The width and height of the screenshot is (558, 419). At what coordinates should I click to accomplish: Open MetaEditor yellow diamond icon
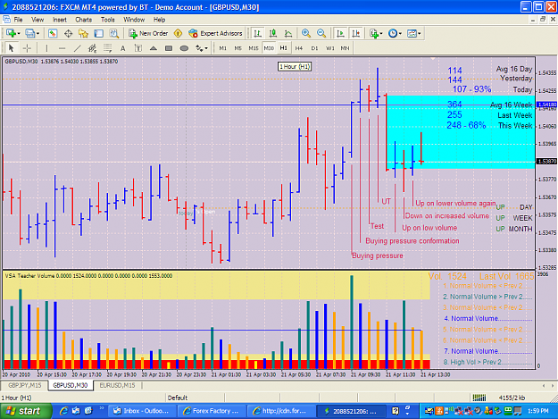click(178, 33)
